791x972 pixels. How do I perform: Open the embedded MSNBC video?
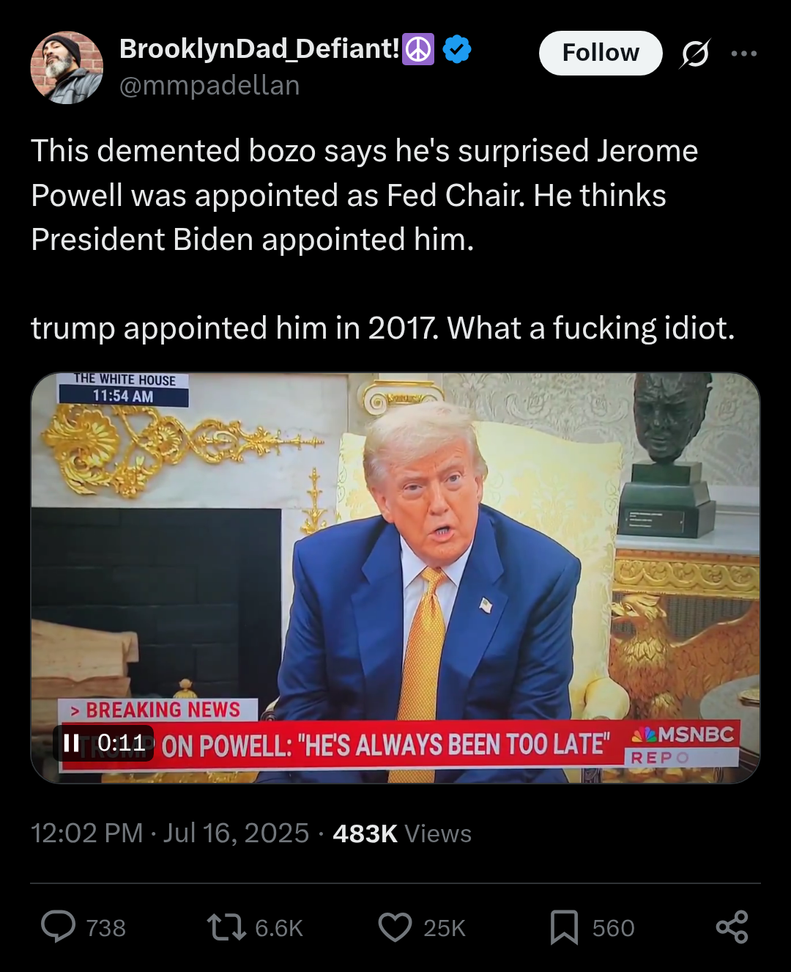(395, 578)
